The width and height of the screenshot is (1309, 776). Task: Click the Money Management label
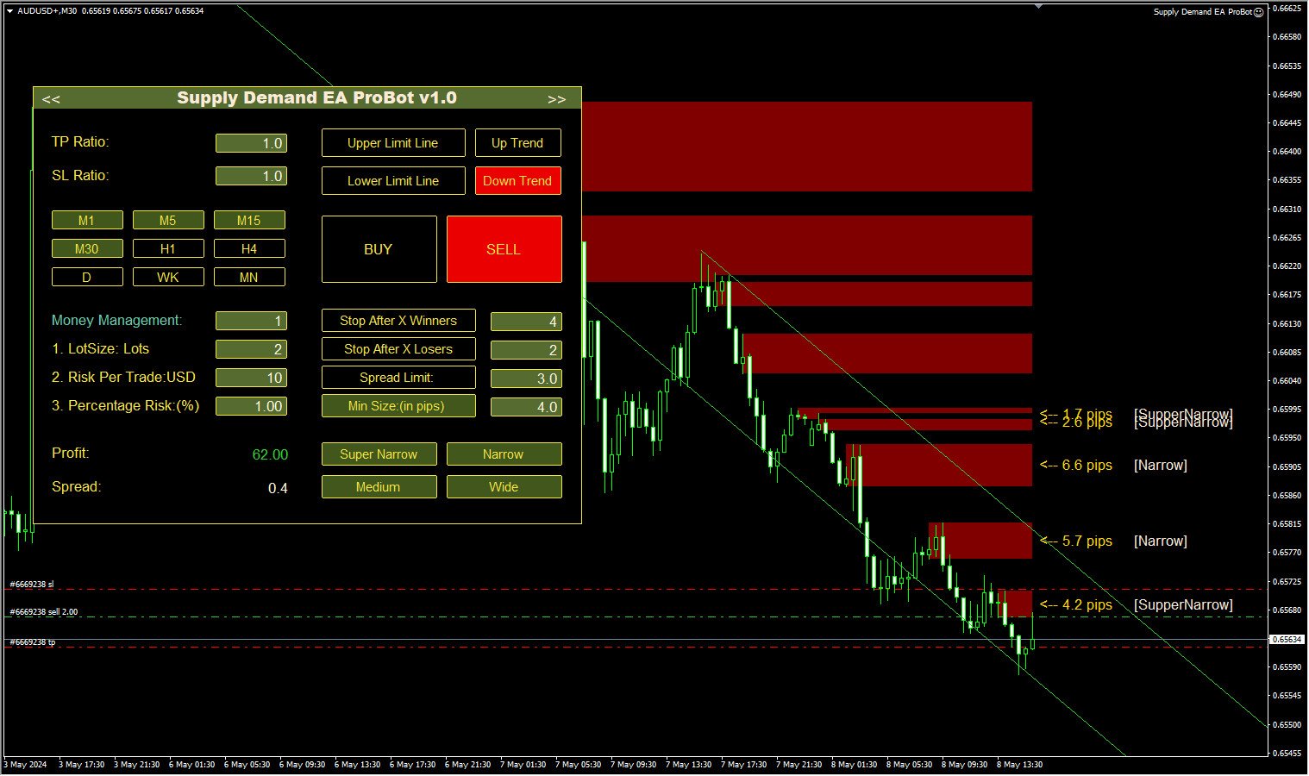tap(117, 321)
